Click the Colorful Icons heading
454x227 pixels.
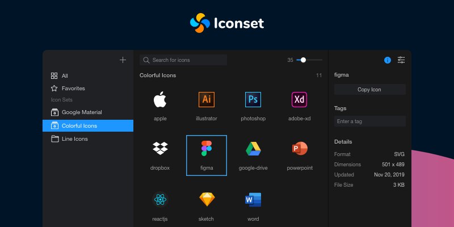click(x=158, y=75)
